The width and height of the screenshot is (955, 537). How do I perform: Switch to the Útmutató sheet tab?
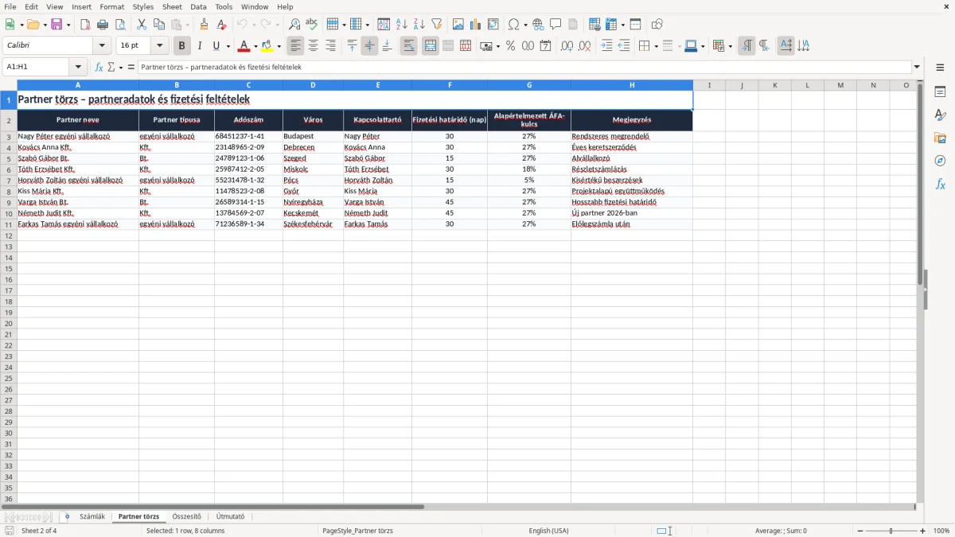pyautogui.click(x=231, y=517)
